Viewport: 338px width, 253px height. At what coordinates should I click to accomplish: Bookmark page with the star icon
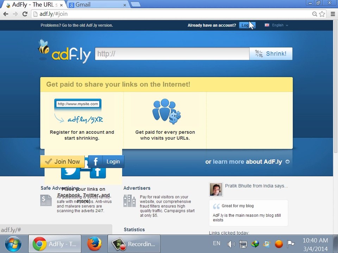pos(322,14)
